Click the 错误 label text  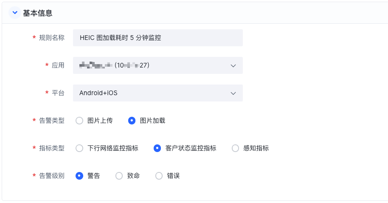(x=173, y=176)
